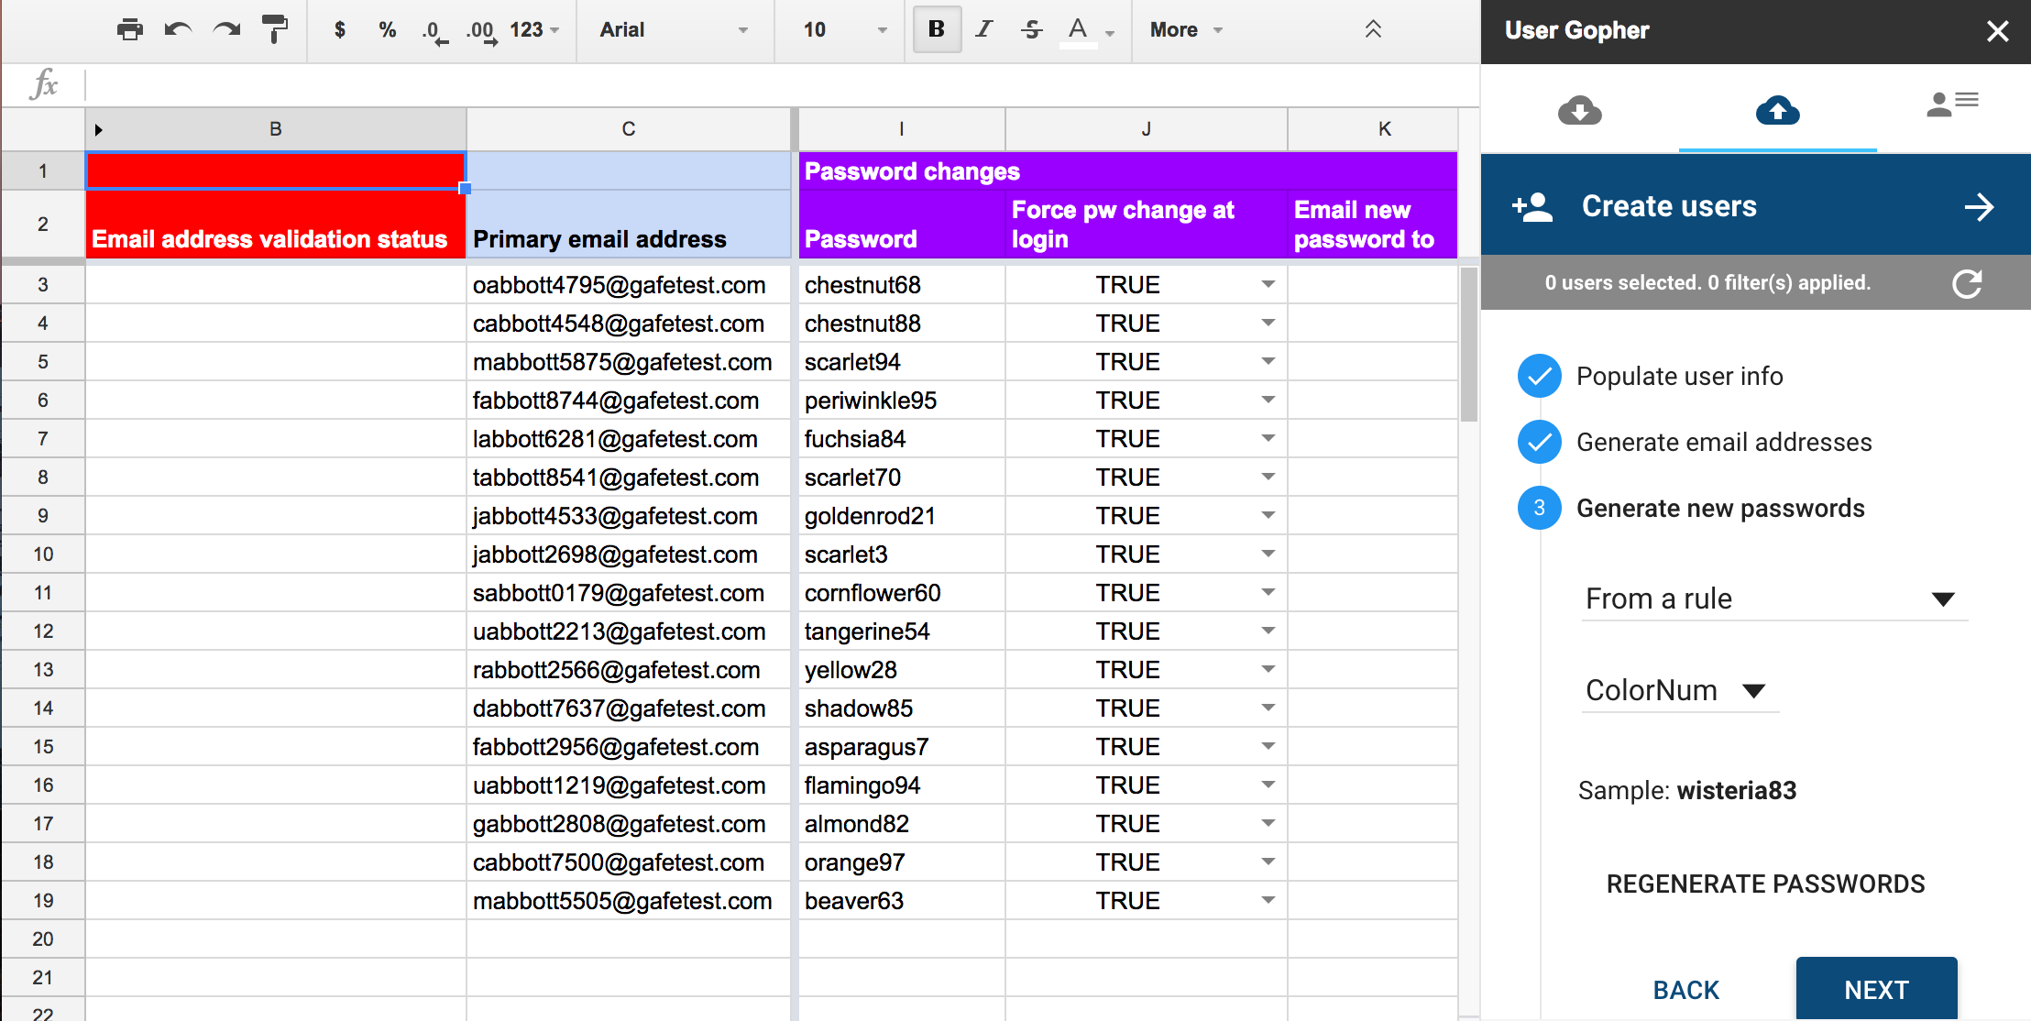Click the refresh icon beside users selected

pyautogui.click(x=1967, y=283)
